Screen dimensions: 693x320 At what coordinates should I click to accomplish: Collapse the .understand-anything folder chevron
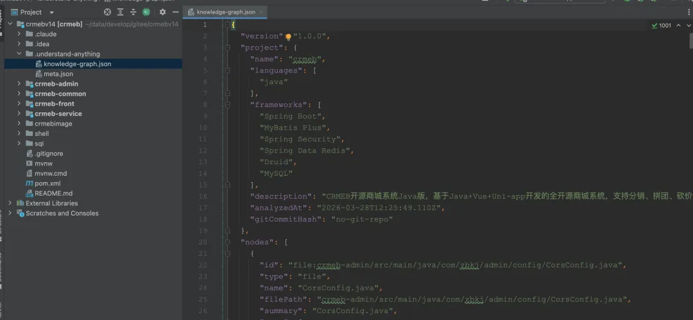[19, 54]
